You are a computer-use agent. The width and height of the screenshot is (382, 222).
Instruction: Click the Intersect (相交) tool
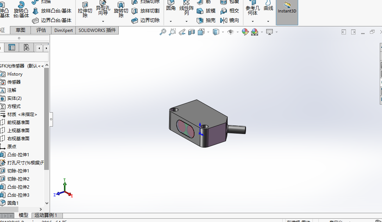point(230,11)
